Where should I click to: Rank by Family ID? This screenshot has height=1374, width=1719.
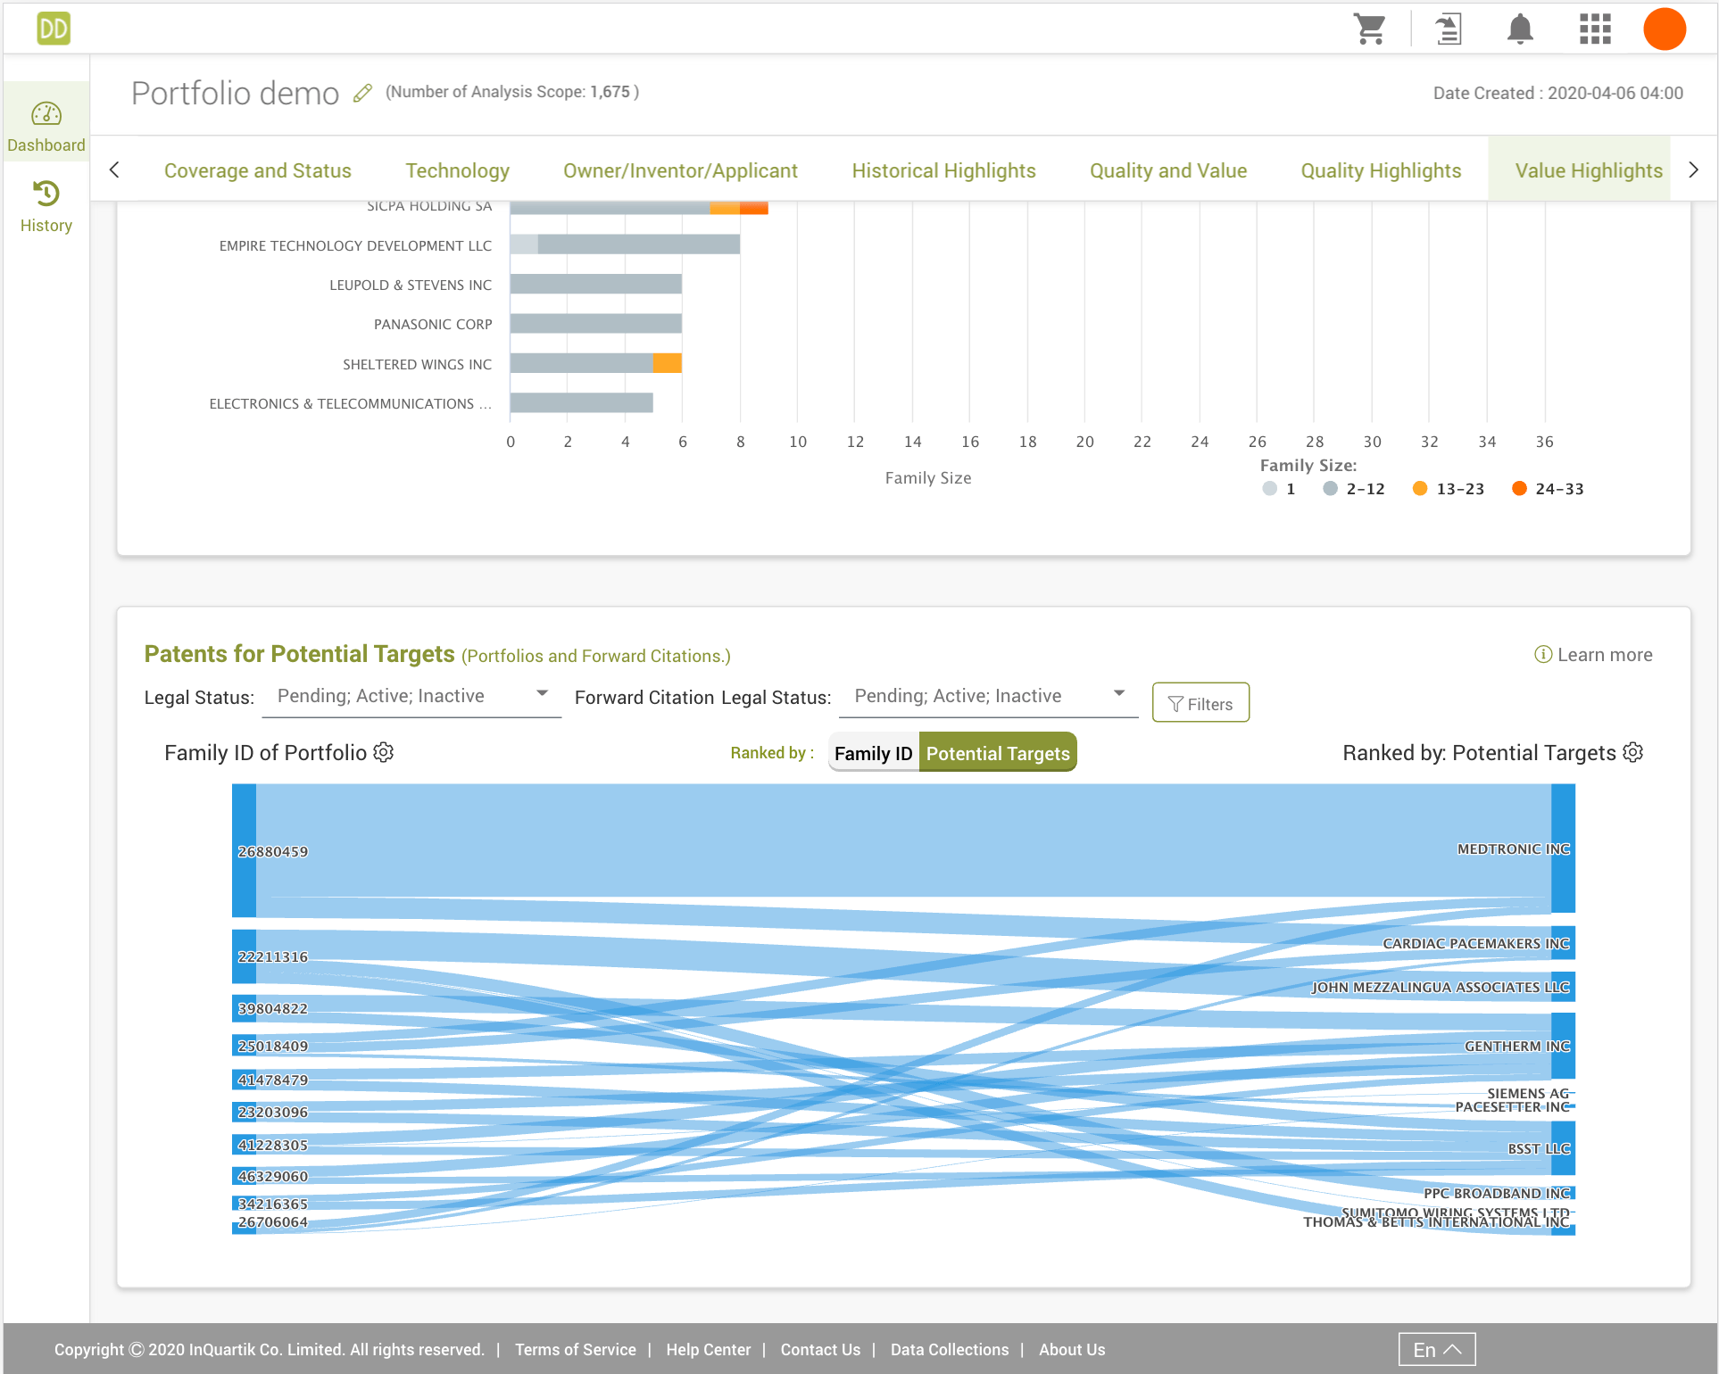[874, 753]
